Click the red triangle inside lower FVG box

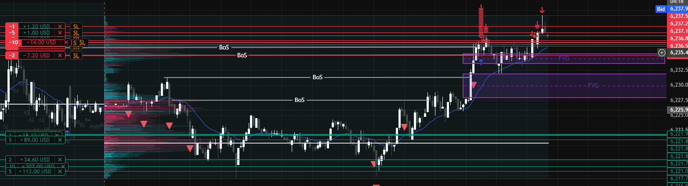pyautogui.click(x=474, y=85)
